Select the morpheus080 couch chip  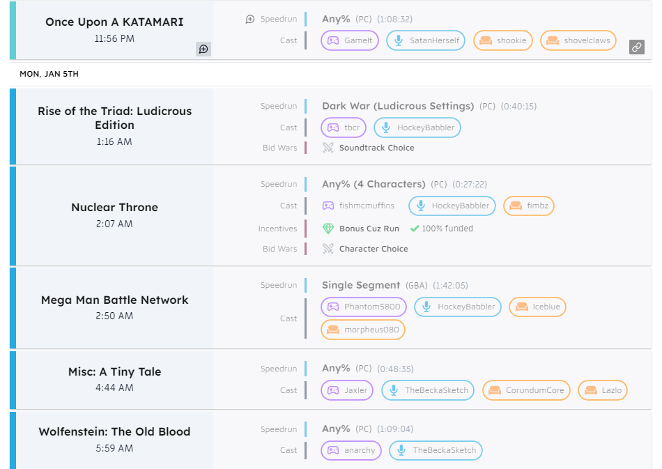pyautogui.click(x=363, y=330)
